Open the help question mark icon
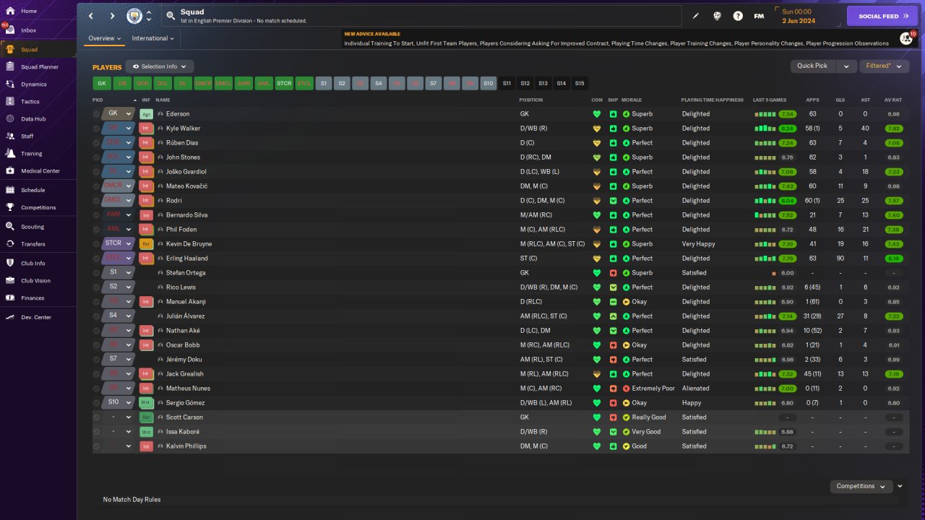The height and width of the screenshot is (520, 925). 738,16
